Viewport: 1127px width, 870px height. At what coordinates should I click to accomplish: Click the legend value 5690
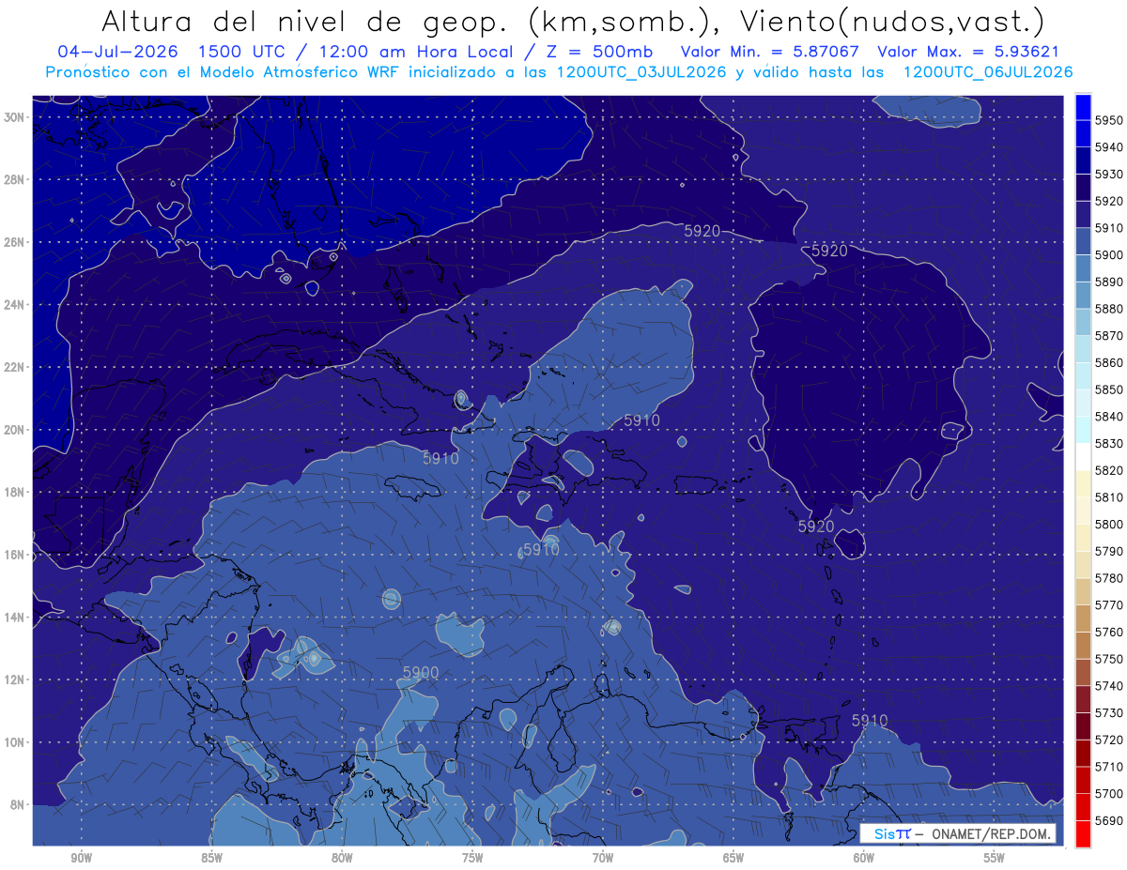tap(1108, 820)
